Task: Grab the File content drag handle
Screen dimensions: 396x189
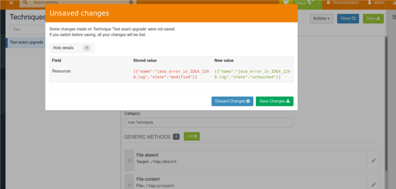Action: 129,185
